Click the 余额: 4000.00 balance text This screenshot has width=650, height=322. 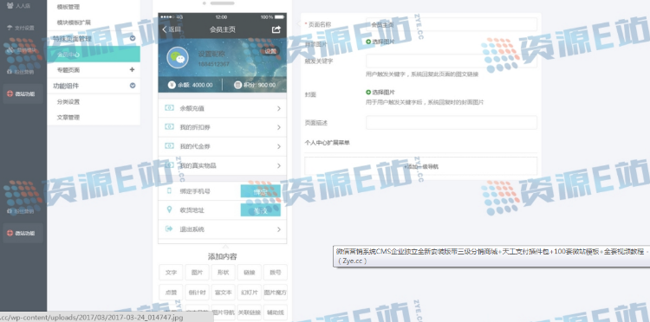point(195,85)
